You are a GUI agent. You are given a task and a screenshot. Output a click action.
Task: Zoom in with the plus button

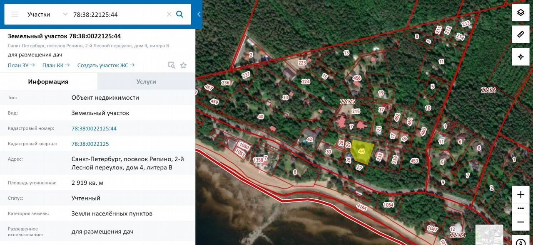click(x=521, y=194)
